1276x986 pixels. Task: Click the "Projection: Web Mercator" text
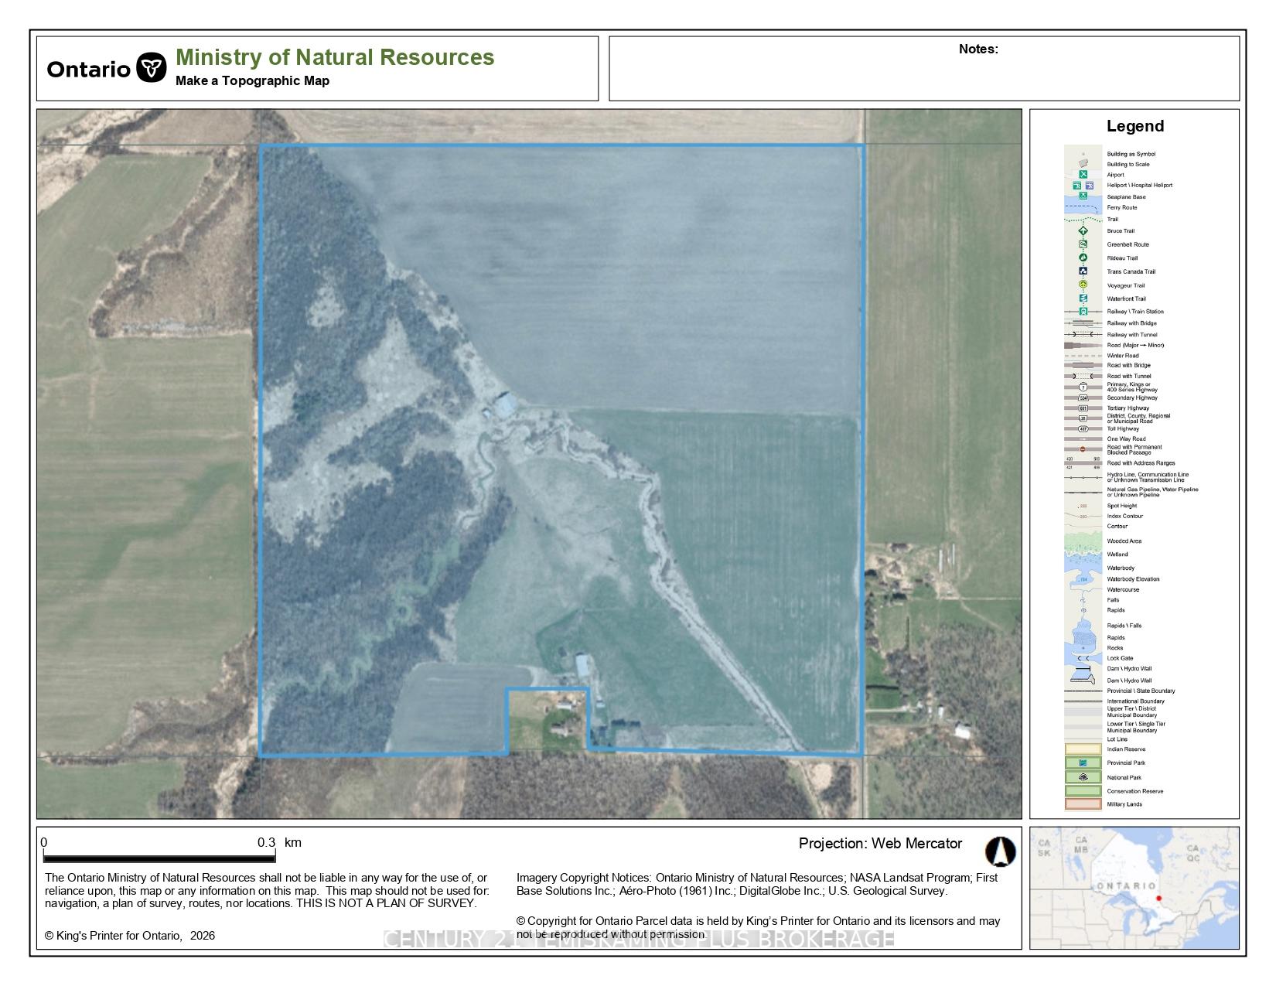point(880,844)
